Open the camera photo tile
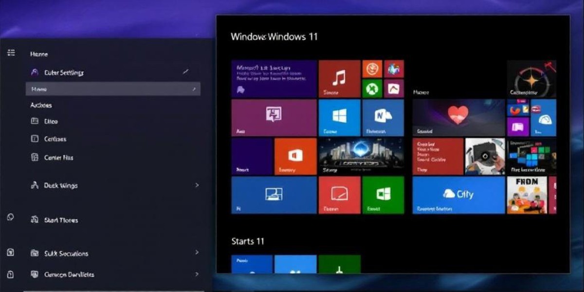584x292 pixels. pos(485,156)
